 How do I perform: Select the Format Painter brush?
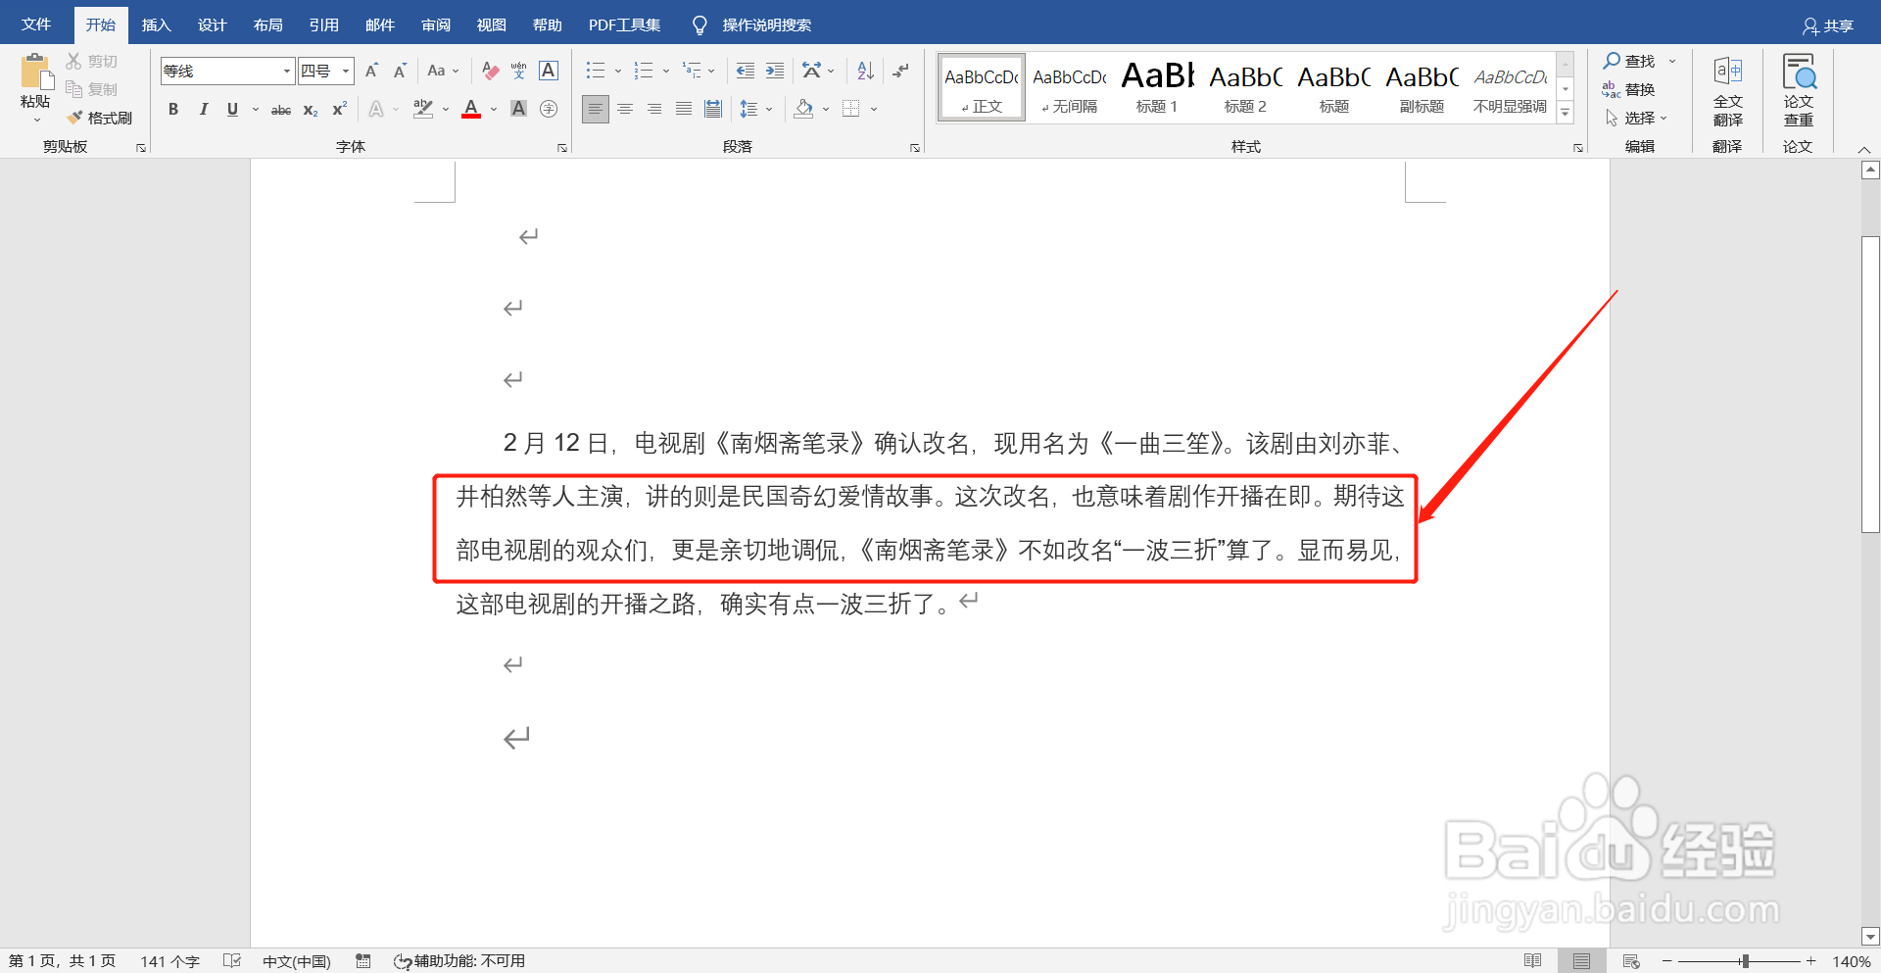[x=74, y=118]
